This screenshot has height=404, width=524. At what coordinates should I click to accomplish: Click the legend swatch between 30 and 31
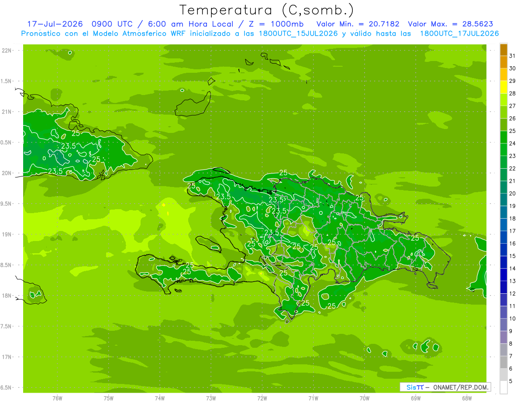click(503, 62)
